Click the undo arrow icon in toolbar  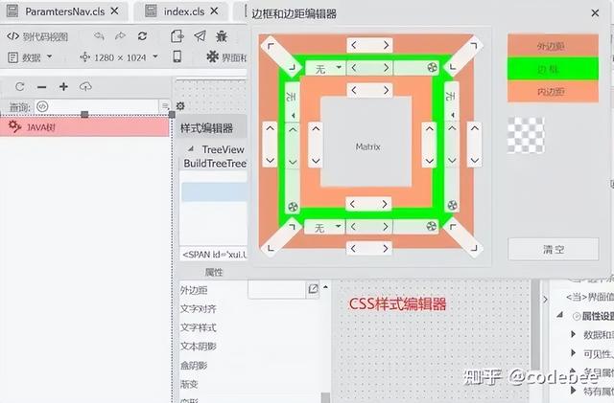[99, 36]
